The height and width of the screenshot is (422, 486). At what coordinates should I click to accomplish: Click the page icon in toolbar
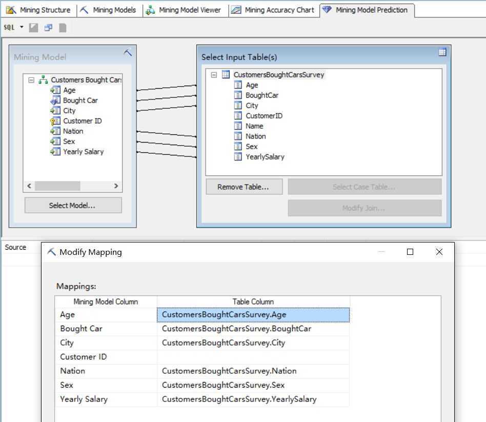[63, 28]
